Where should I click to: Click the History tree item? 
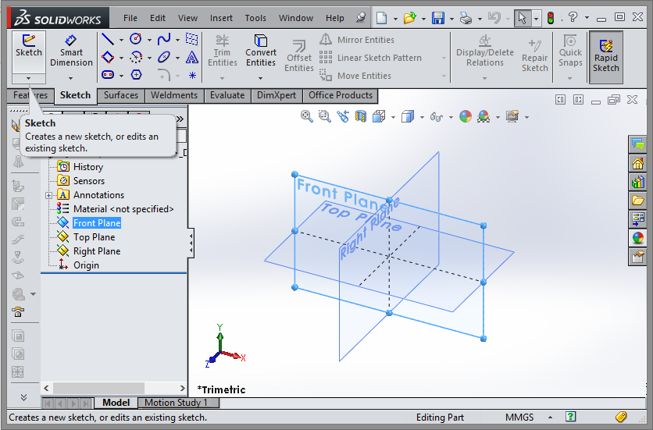pos(87,167)
